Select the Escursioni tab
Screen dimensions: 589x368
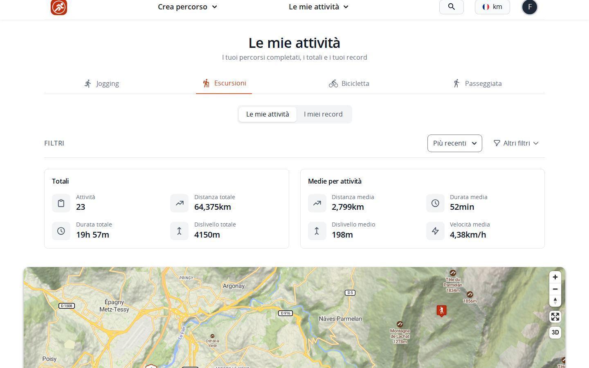pos(224,83)
